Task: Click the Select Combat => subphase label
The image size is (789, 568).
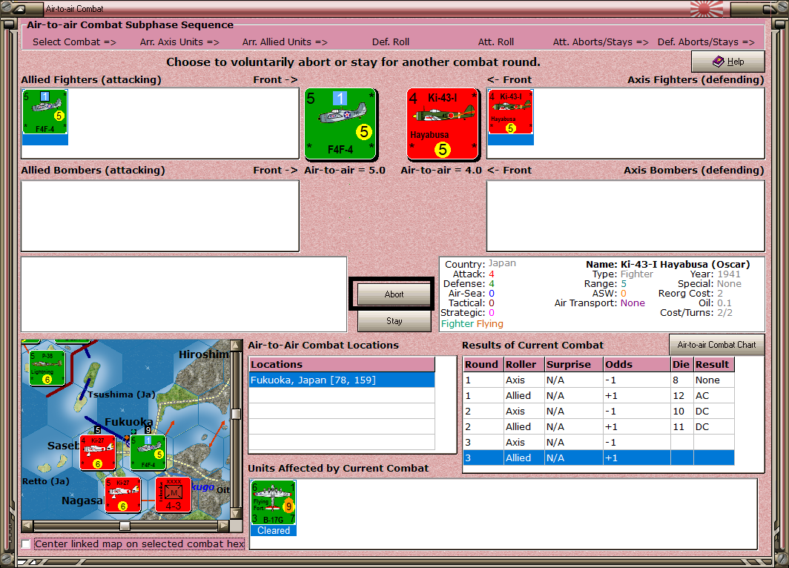Action: pyautogui.click(x=74, y=42)
